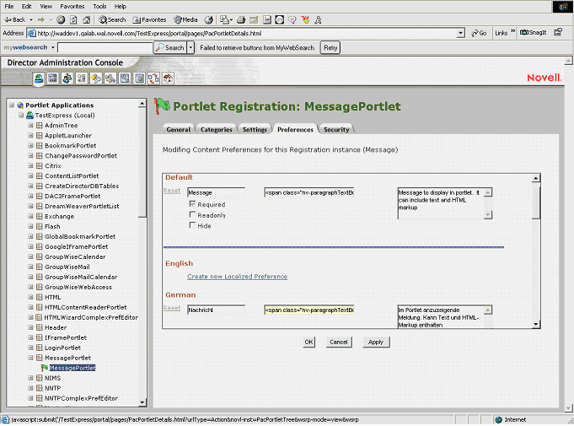Open the browser Search pane

pyautogui.click(x=112, y=19)
